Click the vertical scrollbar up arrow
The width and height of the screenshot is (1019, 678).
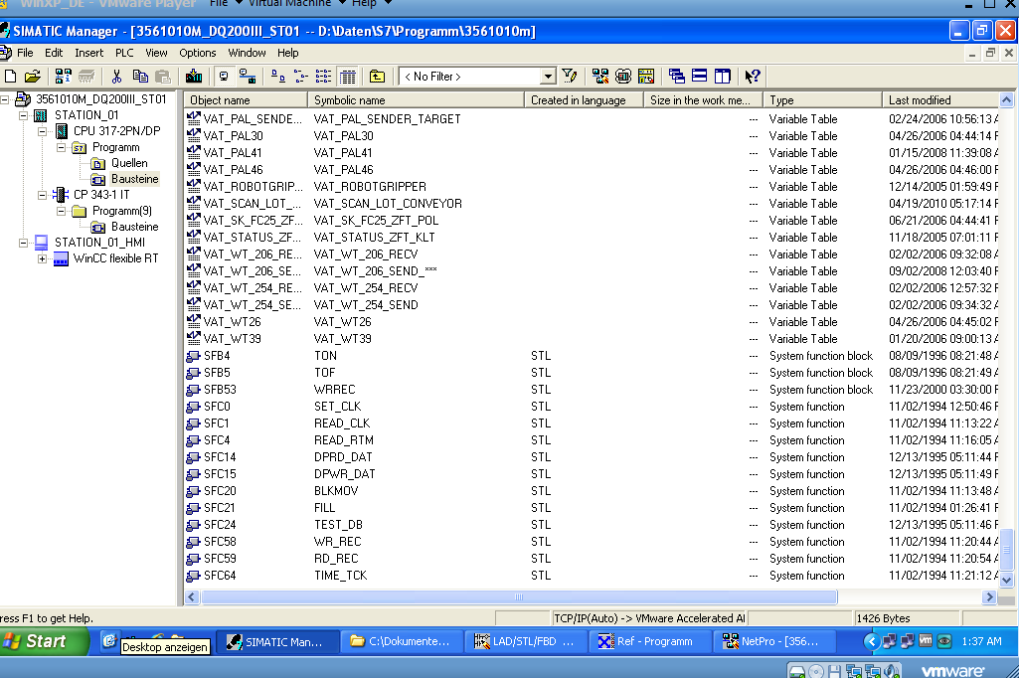pos(1007,100)
